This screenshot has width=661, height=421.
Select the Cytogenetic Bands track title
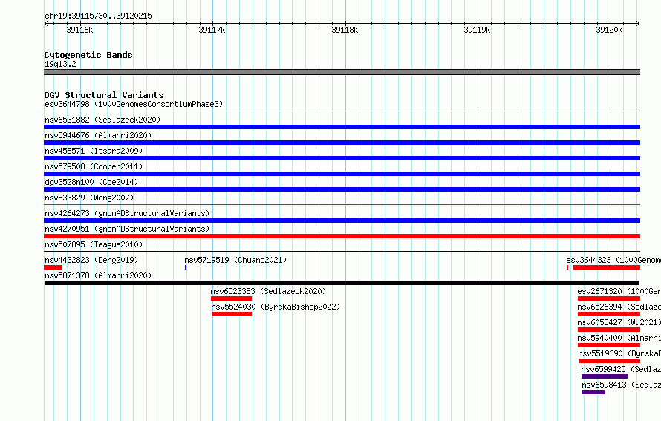(x=88, y=55)
